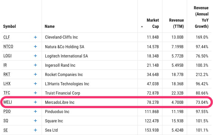
Task: Select Sea Ltd name
Action: click(51, 130)
